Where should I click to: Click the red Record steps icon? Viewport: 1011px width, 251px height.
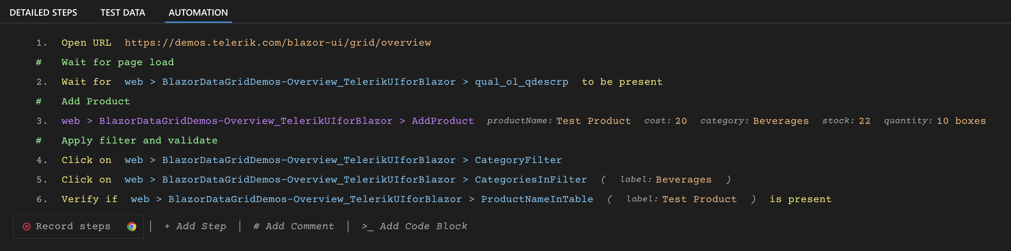(x=27, y=227)
